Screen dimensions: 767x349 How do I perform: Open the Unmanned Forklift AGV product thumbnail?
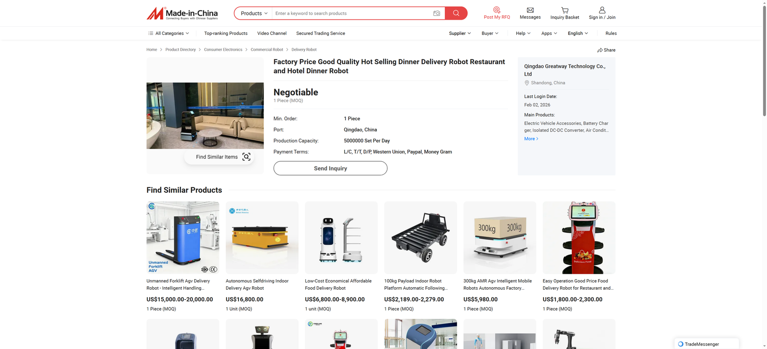coord(183,237)
